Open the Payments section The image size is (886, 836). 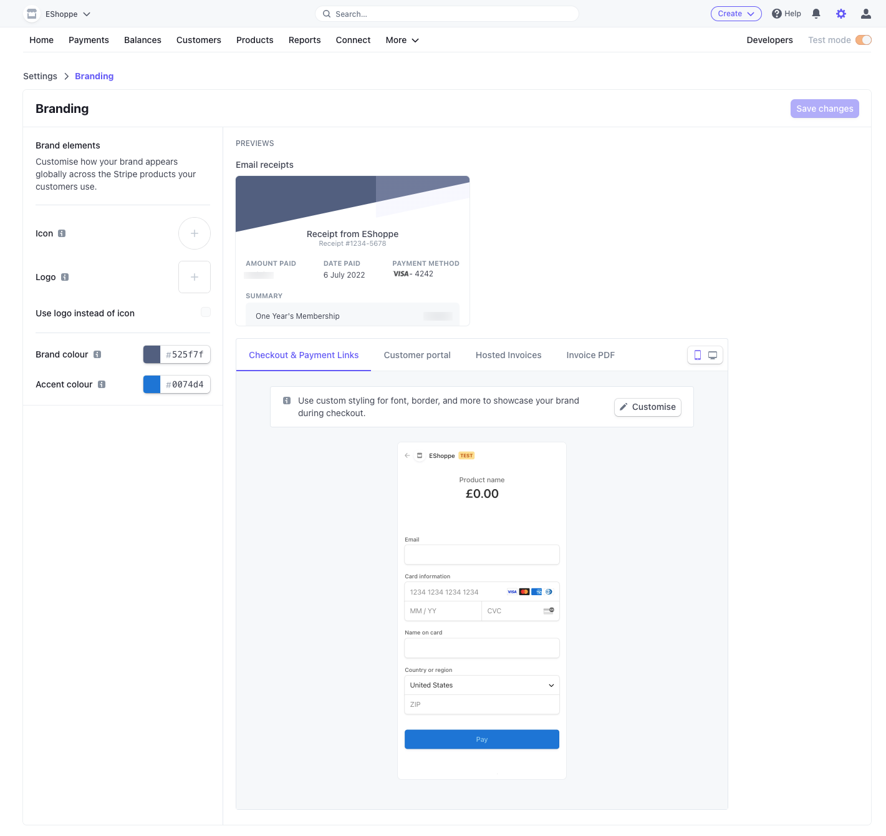click(89, 40)
